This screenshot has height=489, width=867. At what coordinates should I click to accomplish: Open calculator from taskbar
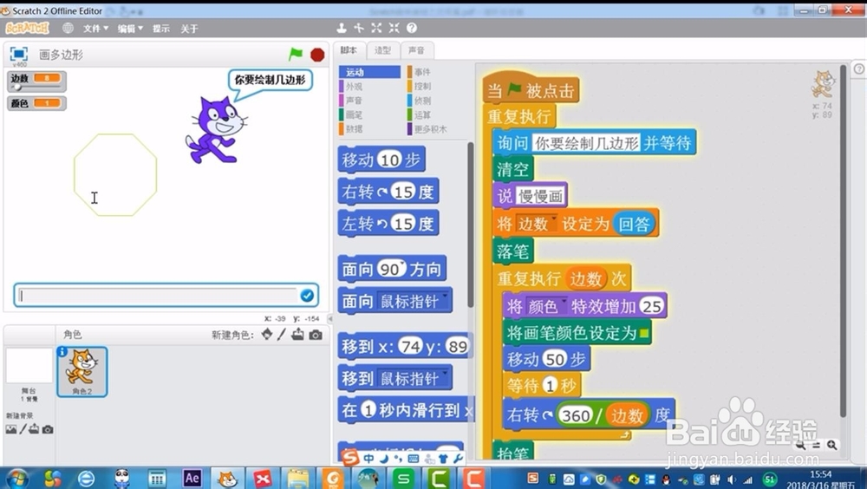tap(157, 479)
